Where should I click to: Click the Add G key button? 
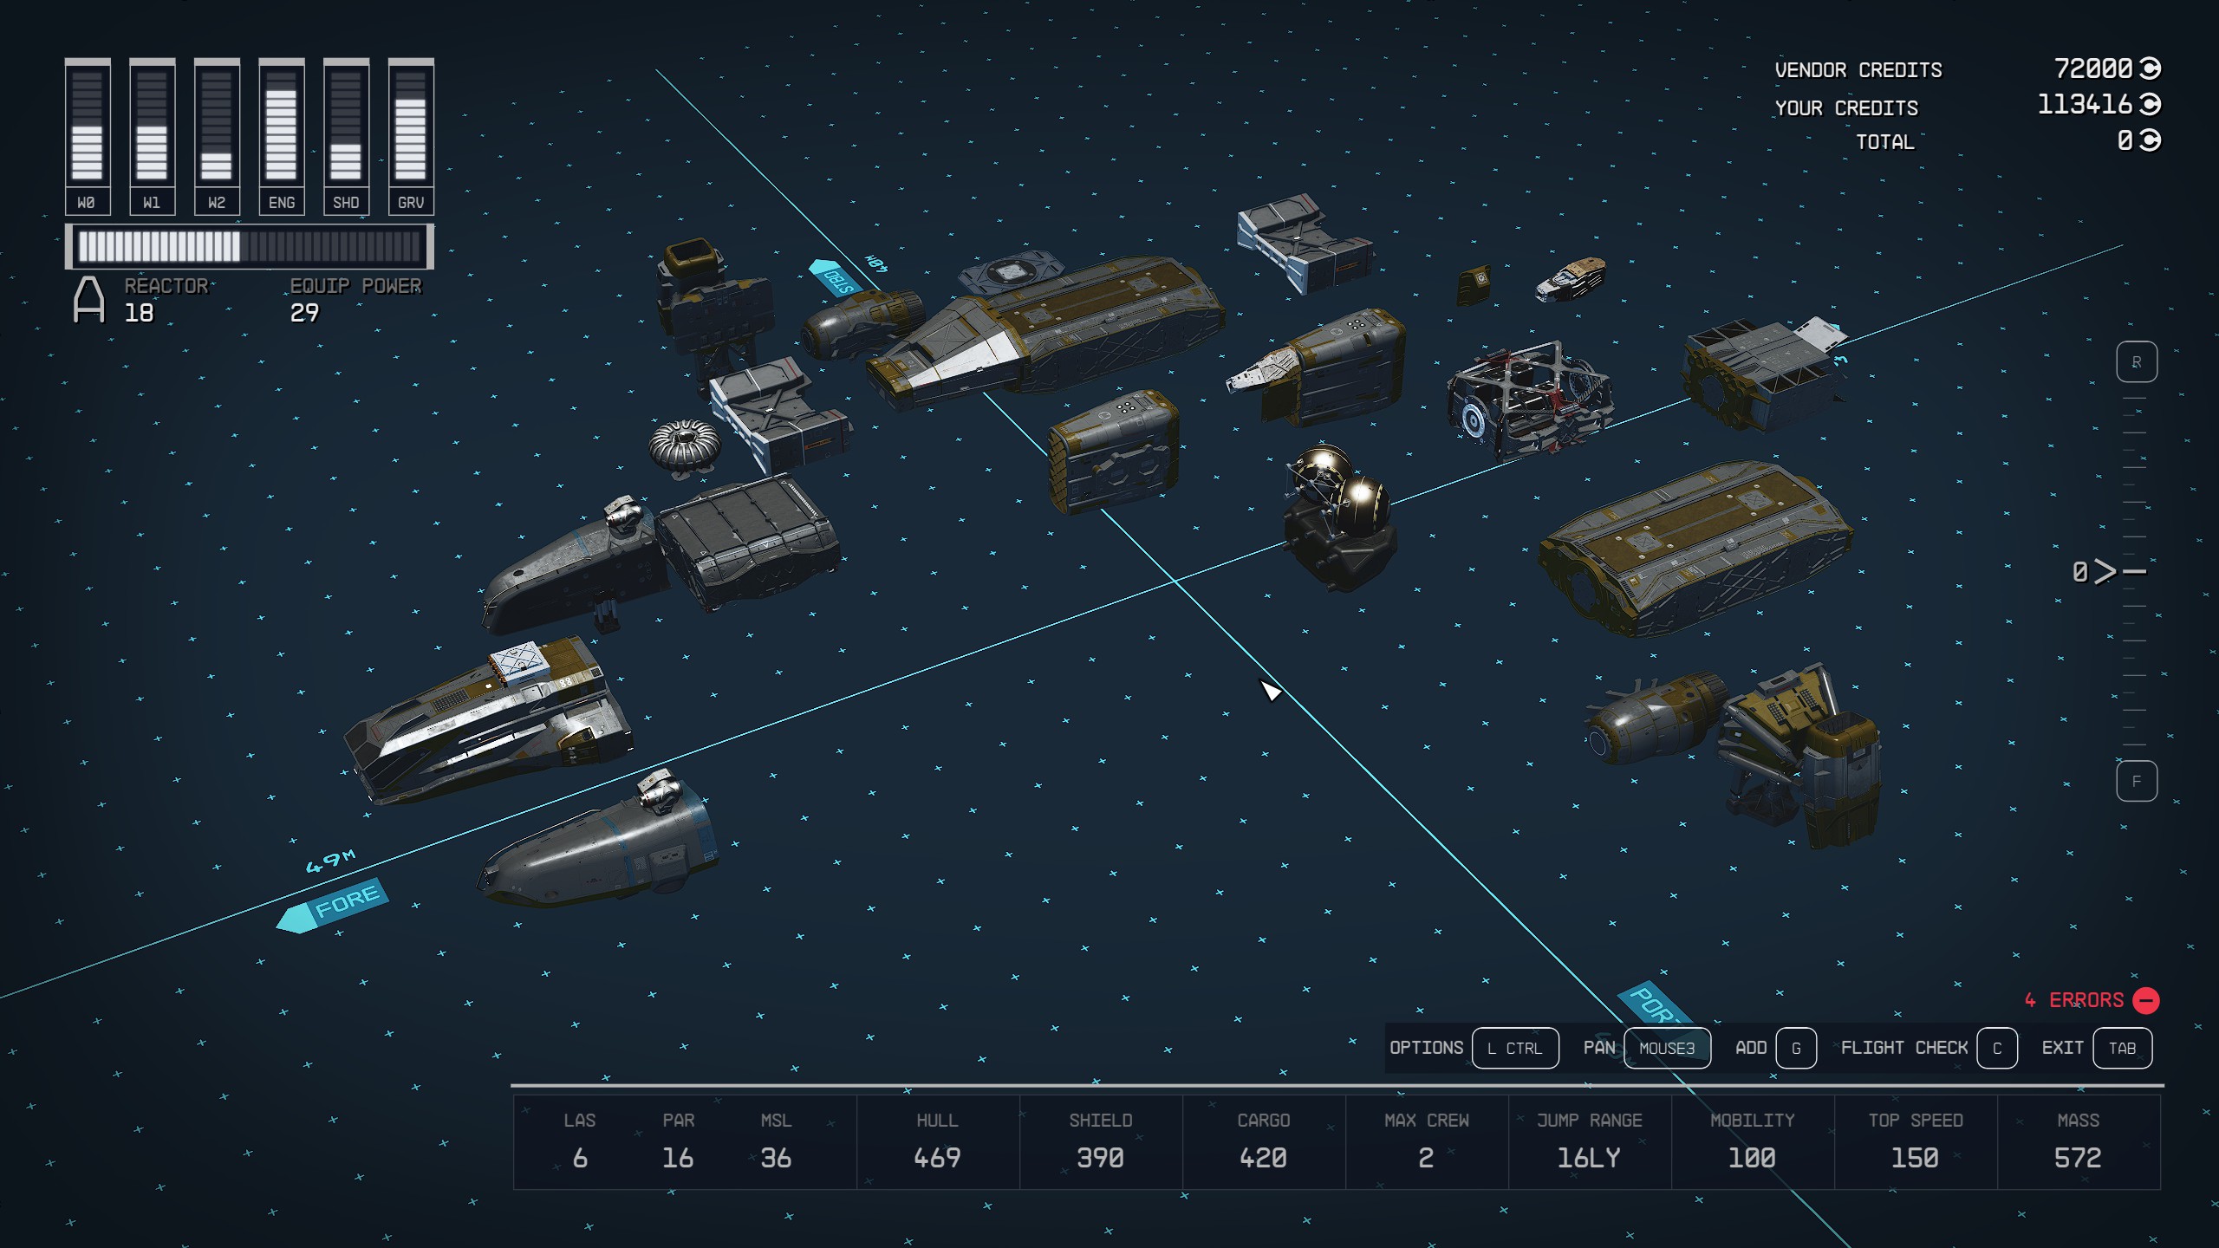[x=1795, y=1048]
